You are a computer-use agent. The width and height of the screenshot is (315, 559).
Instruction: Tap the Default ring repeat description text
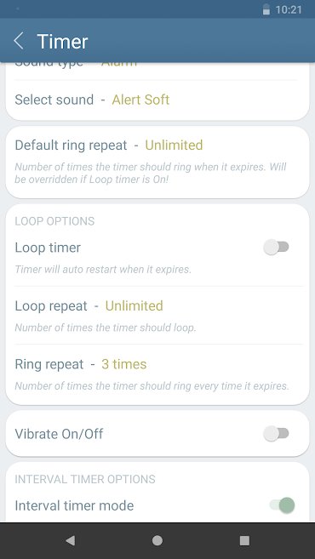[x=151, y=173]
